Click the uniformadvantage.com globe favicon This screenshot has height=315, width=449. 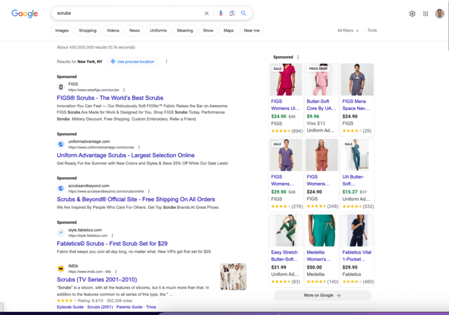[x=61, y=145]
